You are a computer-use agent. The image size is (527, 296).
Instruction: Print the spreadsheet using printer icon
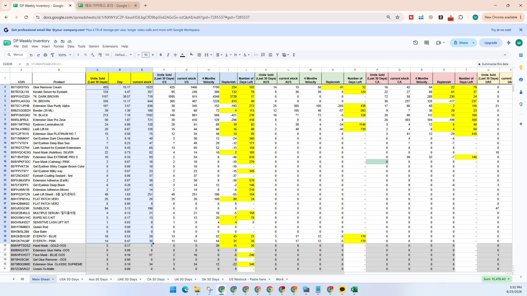(45, 55)
